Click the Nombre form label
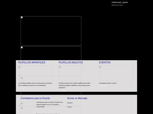Screen dimensions: 153x114 click(70, 103)
